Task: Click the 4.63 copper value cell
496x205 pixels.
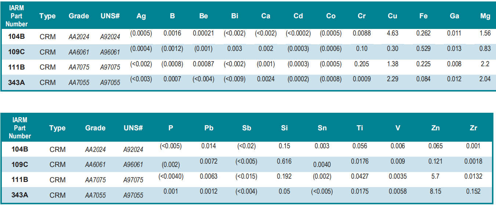Action: 393,33
